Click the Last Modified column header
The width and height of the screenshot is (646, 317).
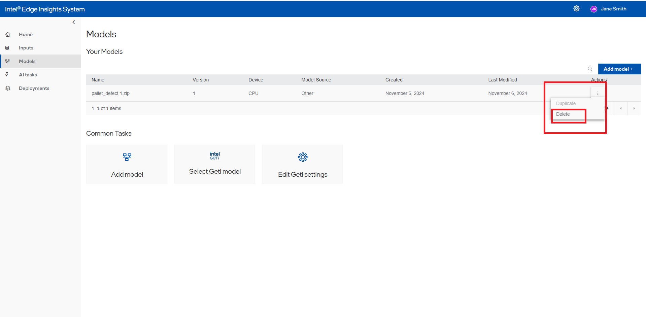coord(503,80)
